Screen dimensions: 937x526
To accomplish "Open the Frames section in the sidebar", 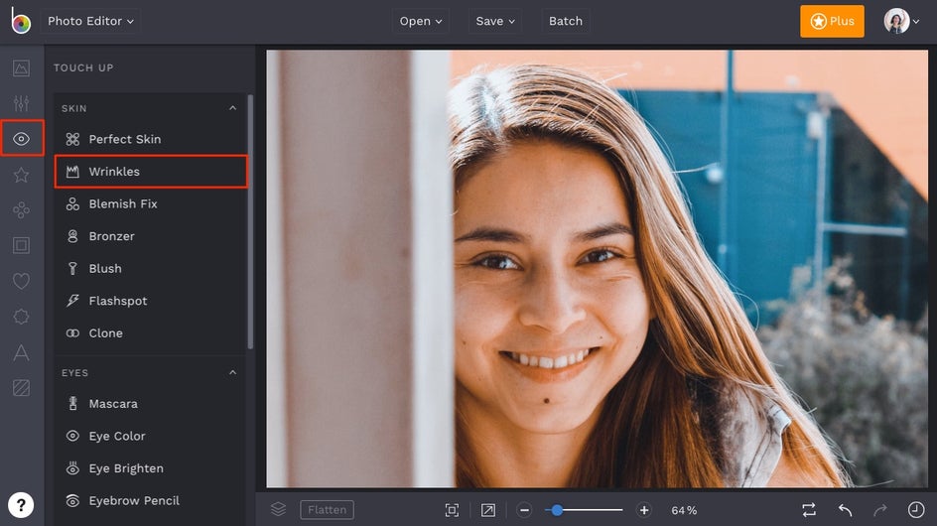I will coord(21,245).
